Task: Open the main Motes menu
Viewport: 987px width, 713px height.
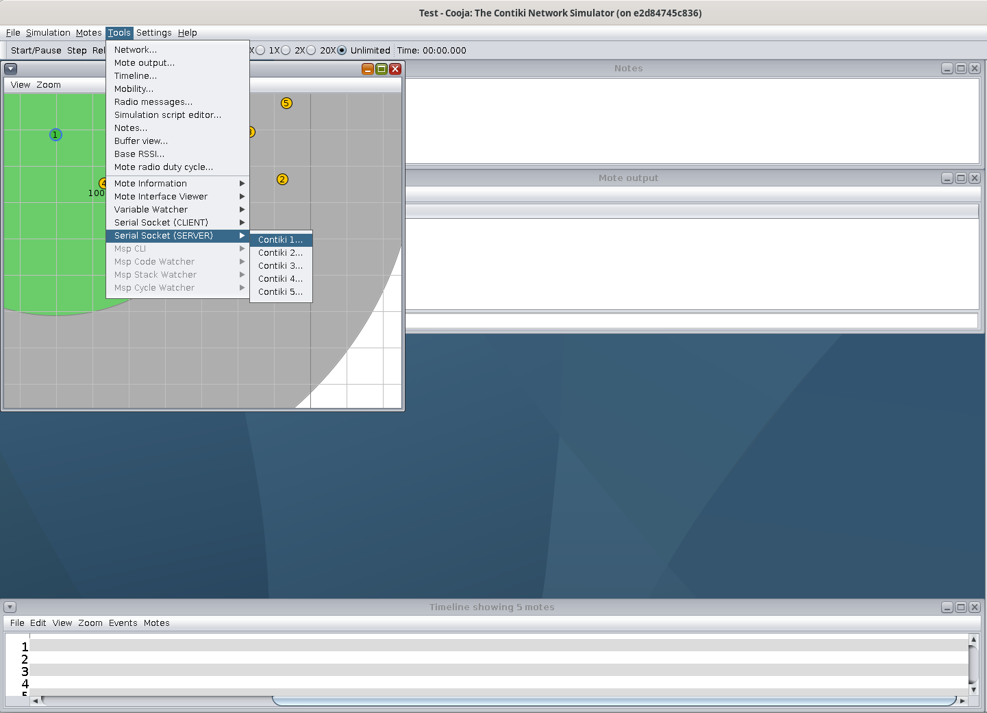Action: point(88,33)
